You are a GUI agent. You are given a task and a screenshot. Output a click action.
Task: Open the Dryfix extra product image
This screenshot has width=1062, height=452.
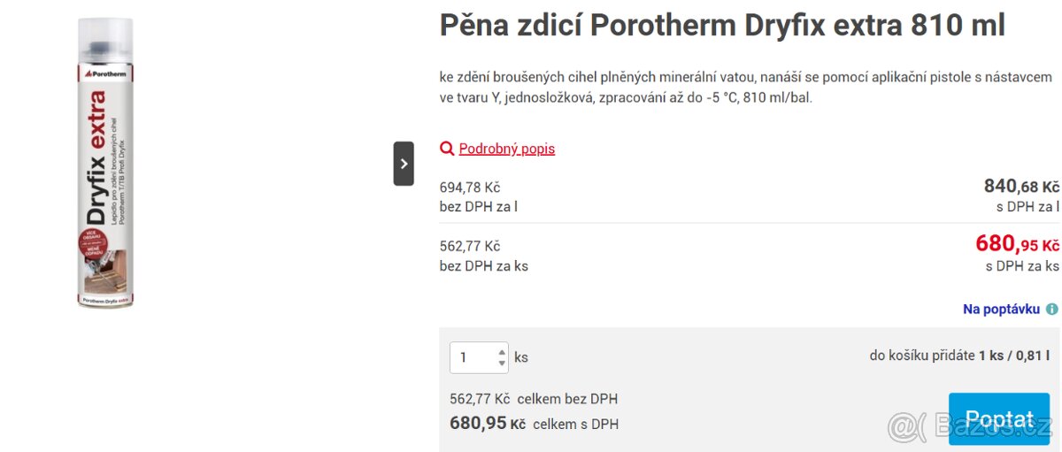pyautogui.click(x=104, y=164)
